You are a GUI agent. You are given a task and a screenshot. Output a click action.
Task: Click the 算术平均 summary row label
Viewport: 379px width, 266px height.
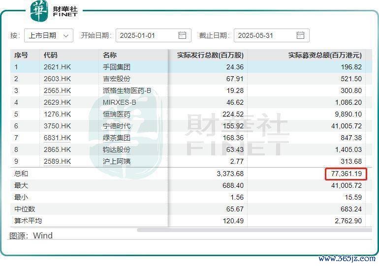pos(28,221)
